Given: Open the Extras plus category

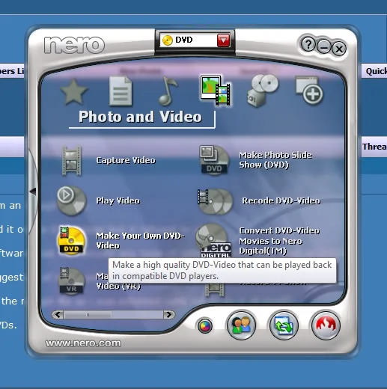Looking at the screenshot, I should pyautogui.click(x=309, y=91).
